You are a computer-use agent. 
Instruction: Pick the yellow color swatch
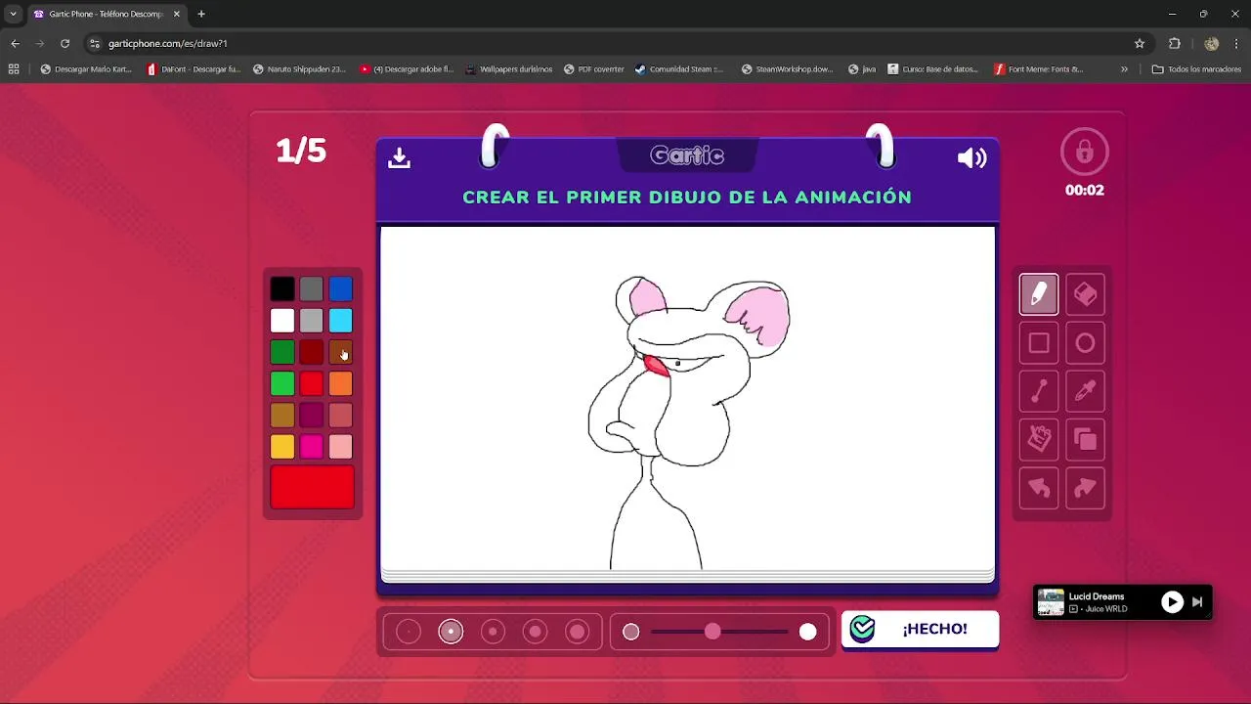pos(282,447)
